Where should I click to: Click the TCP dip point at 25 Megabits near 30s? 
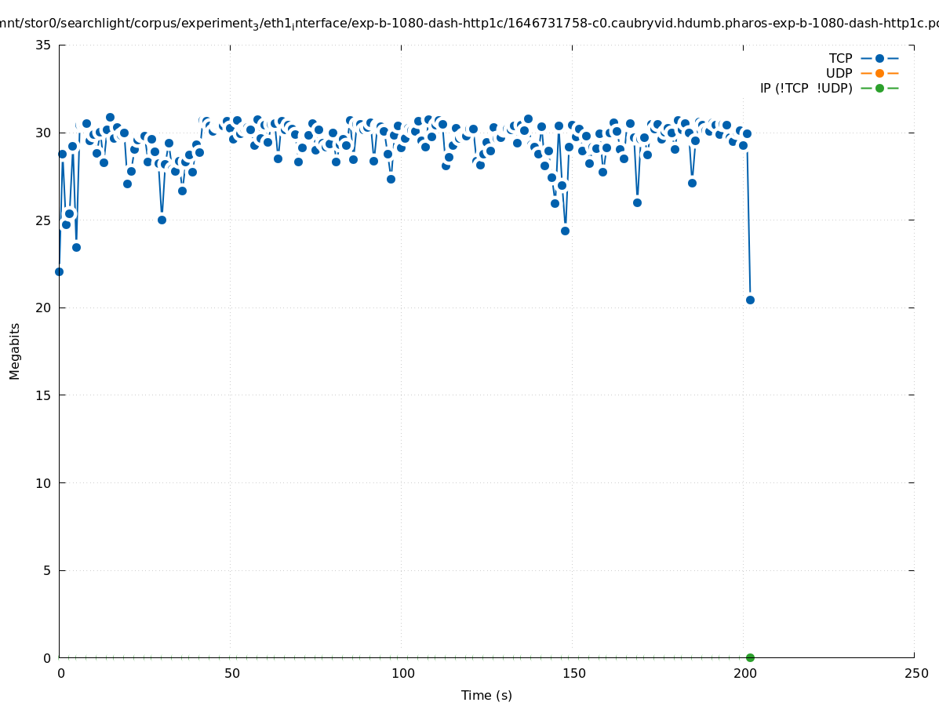(162, 220)
